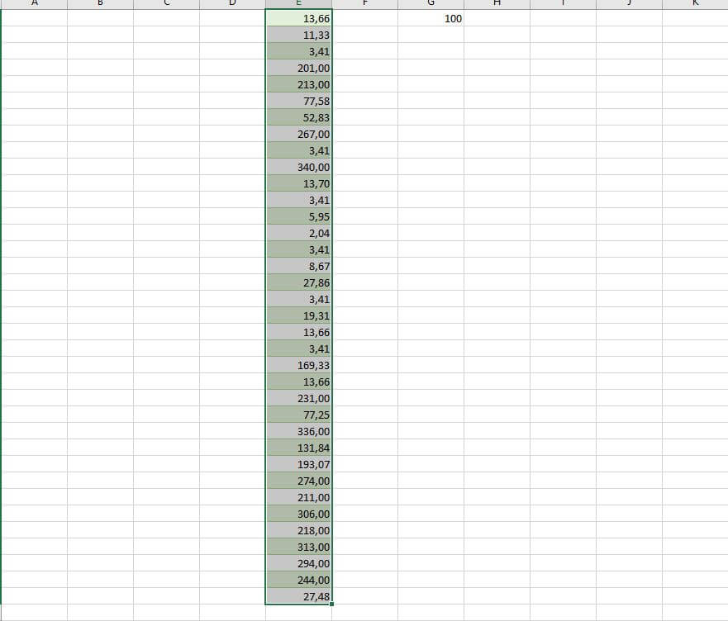
Task: Select the 267,00 cell
Action: tap(298, 134)
